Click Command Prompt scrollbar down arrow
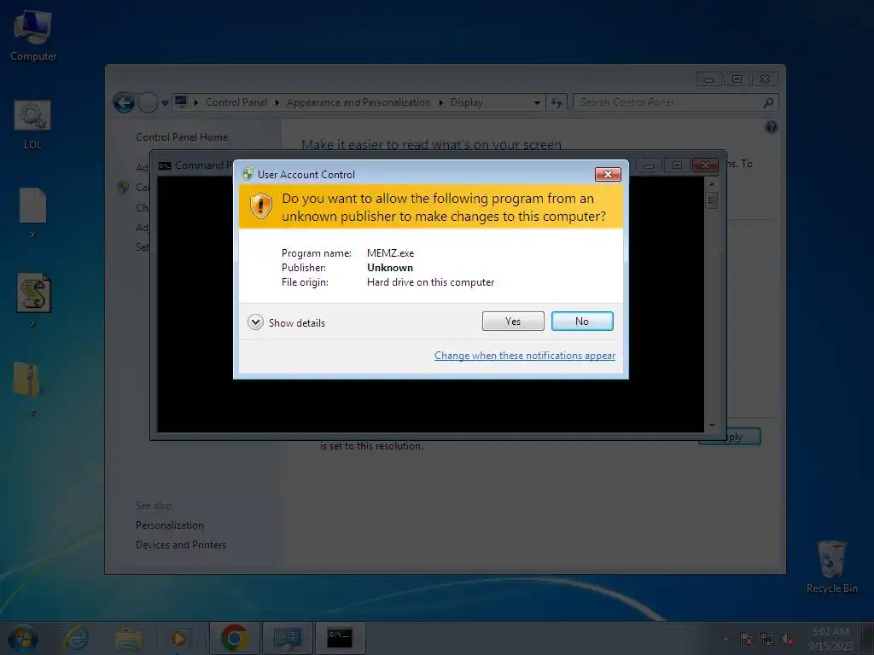This screenshot has height=655, width=874. (x=712, y=426)
